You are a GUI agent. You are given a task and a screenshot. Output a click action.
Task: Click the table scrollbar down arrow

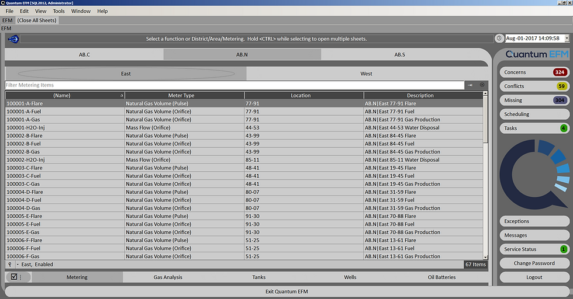click(x=485, y=258)
